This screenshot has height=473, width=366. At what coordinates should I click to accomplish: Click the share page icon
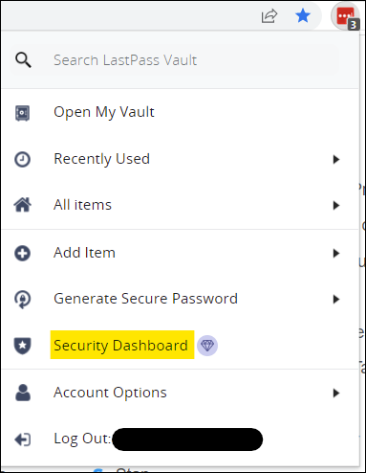click(x=269, y=15)
